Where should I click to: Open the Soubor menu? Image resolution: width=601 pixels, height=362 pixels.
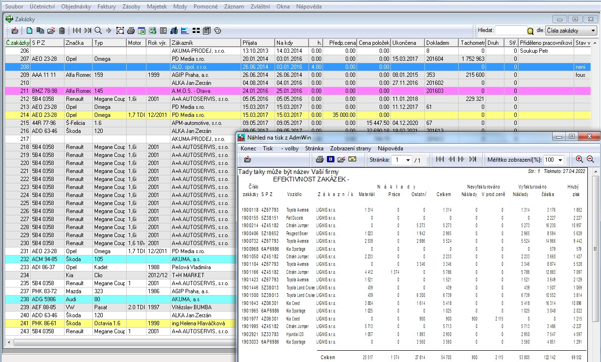click(14, 7)
